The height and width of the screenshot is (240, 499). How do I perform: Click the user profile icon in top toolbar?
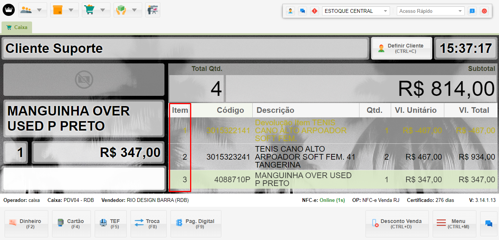pyautogui.click(x=290, y=11)
